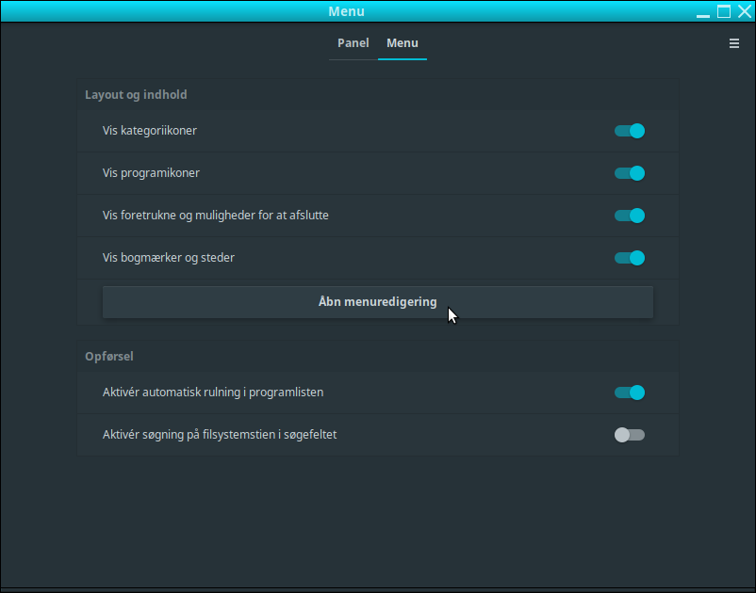
Task: Select the Menu tab
Action: [403, 43]
